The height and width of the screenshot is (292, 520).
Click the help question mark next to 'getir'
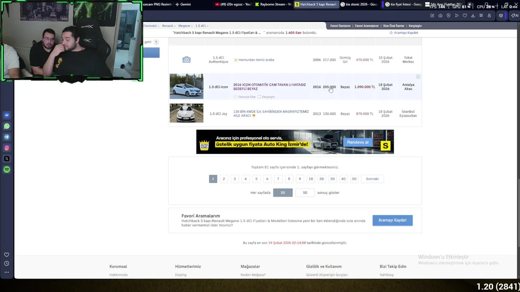coord(156,42)
